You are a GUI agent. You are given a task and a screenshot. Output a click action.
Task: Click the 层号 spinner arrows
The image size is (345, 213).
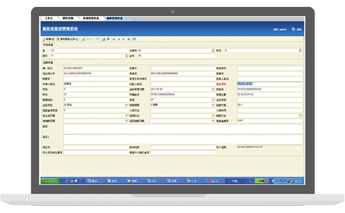[x=126, y=56]
